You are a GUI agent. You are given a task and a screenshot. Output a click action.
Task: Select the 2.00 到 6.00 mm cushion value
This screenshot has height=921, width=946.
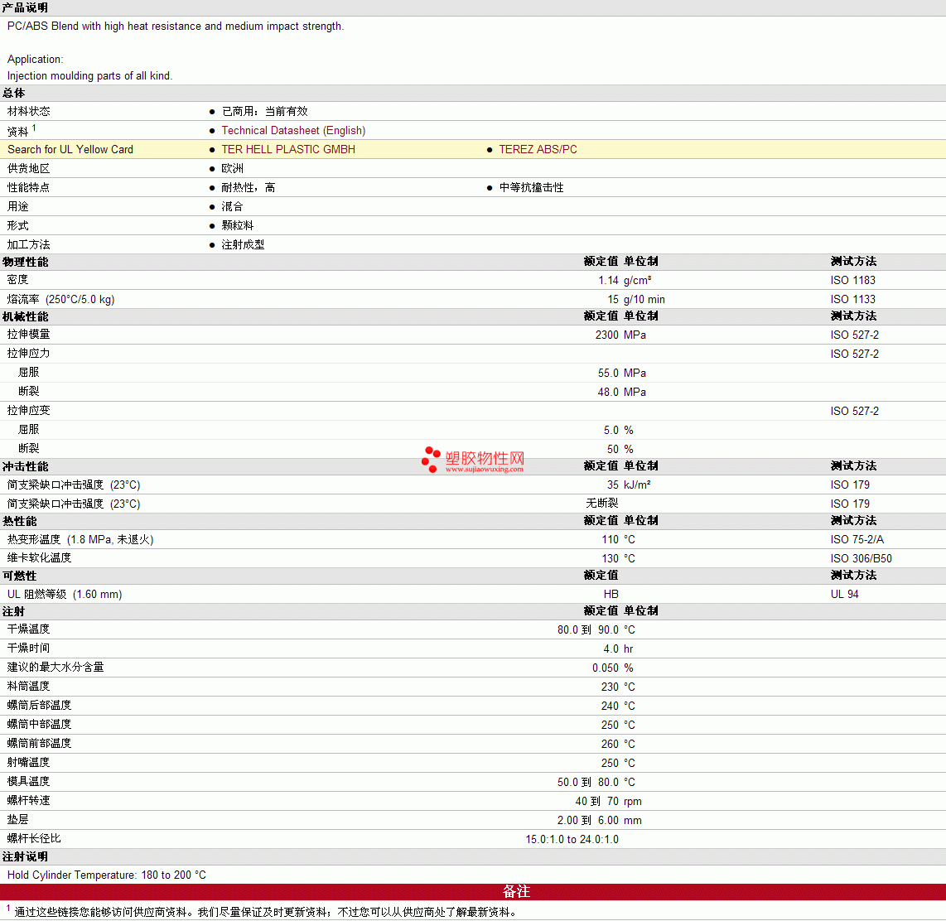coord(600,820)
